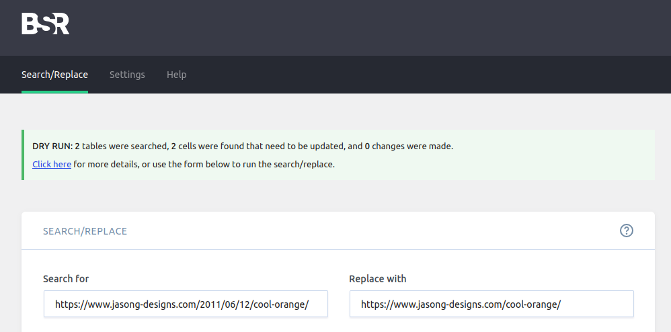Click the bold 'DRY RUN:' notice text
This screenshot has height=332, width=671.
click(x=52, y=147)
